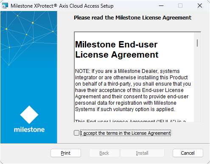Click the 'milestone' wordmark under the logo
This screenshot has width=210, height=164.
pyautogui.click(x=29, y=130)
